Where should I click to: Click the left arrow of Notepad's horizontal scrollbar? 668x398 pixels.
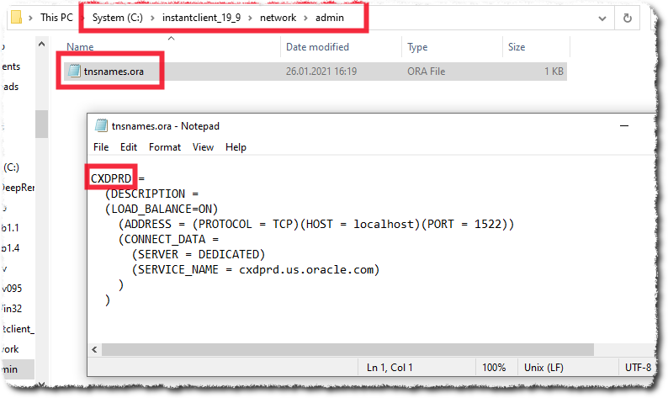tap(94, 349)
